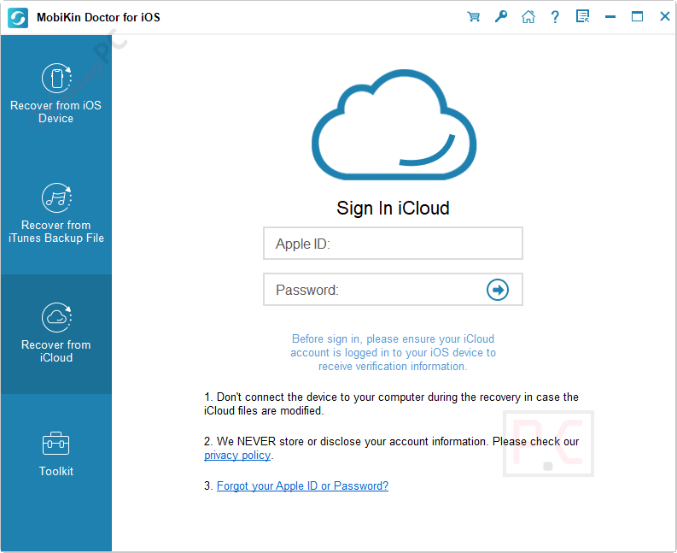Image resolution: width=677 pixels, height=553 pixels.
Task: Focus the Password input field
Action: 393,289
